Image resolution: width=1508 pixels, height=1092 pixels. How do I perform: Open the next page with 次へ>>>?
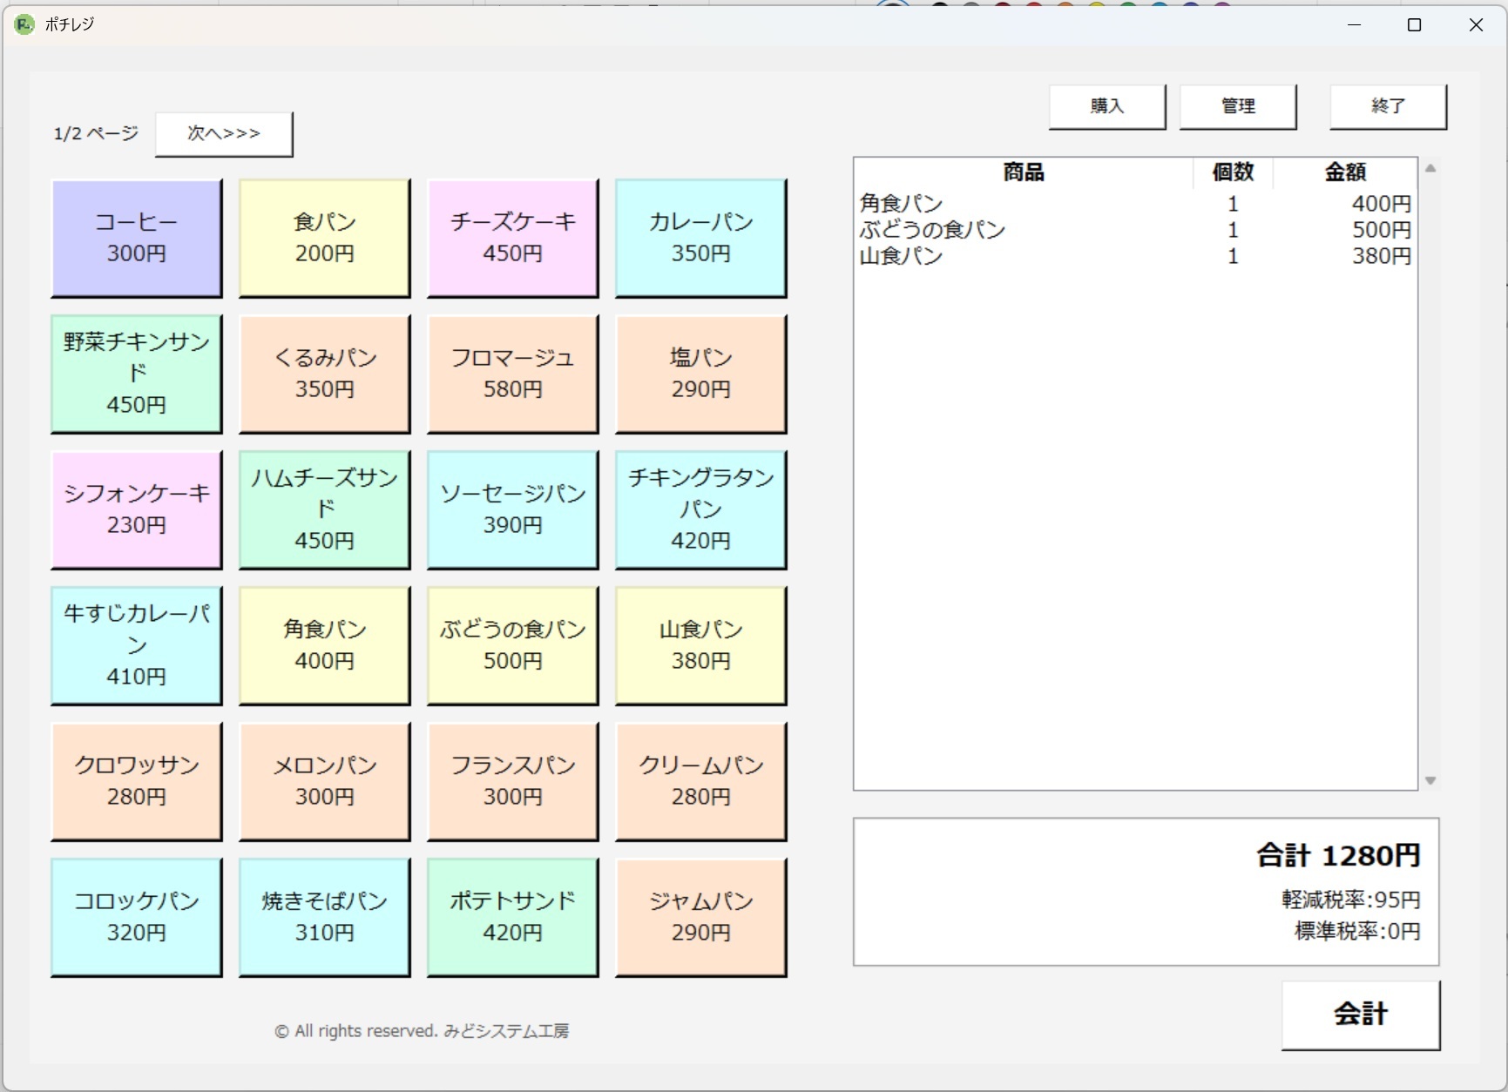[x=223, y=133]
